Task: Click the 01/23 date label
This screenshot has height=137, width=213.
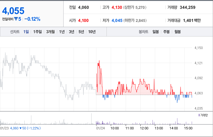Action: [x=4, y=128]
